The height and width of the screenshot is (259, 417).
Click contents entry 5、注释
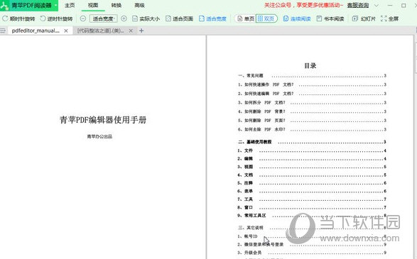click(x=312, y=183)
